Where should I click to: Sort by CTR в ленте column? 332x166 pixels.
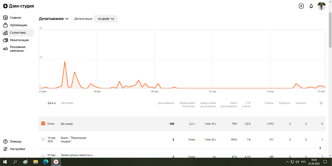pos(246,105)
